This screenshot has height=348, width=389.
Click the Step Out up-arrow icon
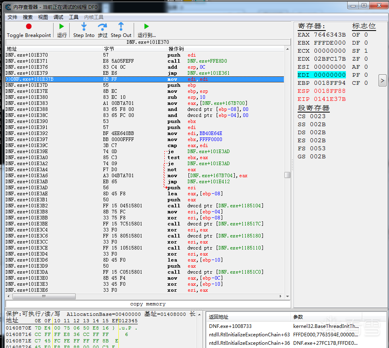click(x=121, y=26)
